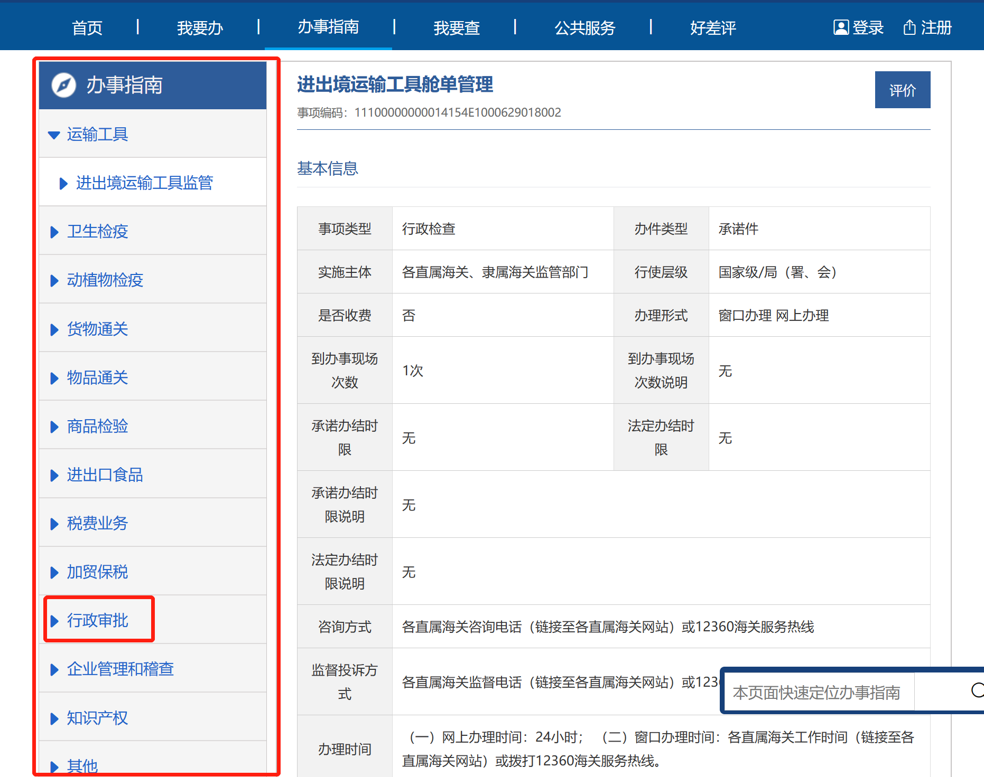This screenshot has width=984, height=777.
Task: Click the compass icon beside 办事指南
Action: coord(64,85)
